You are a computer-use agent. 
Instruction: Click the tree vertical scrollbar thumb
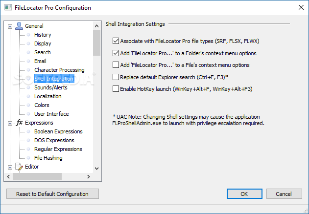[97, 43]
